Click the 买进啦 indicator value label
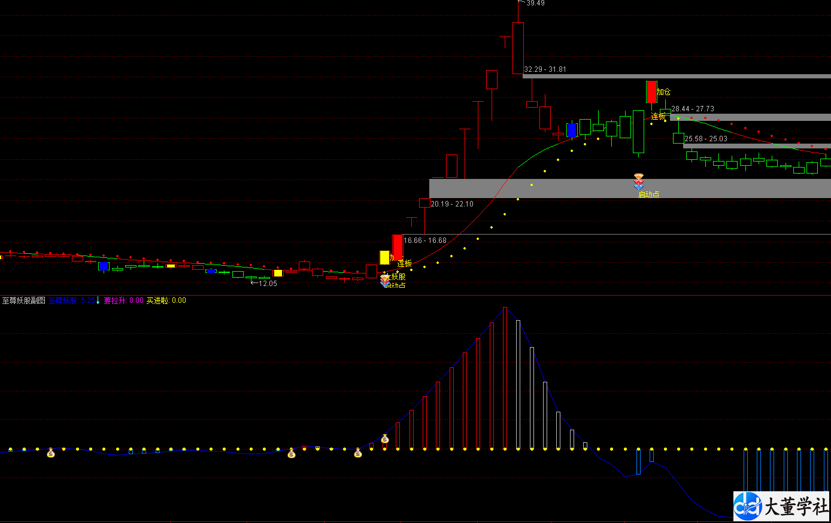Viewport: 831px width, 523px height. click(166, 300)
